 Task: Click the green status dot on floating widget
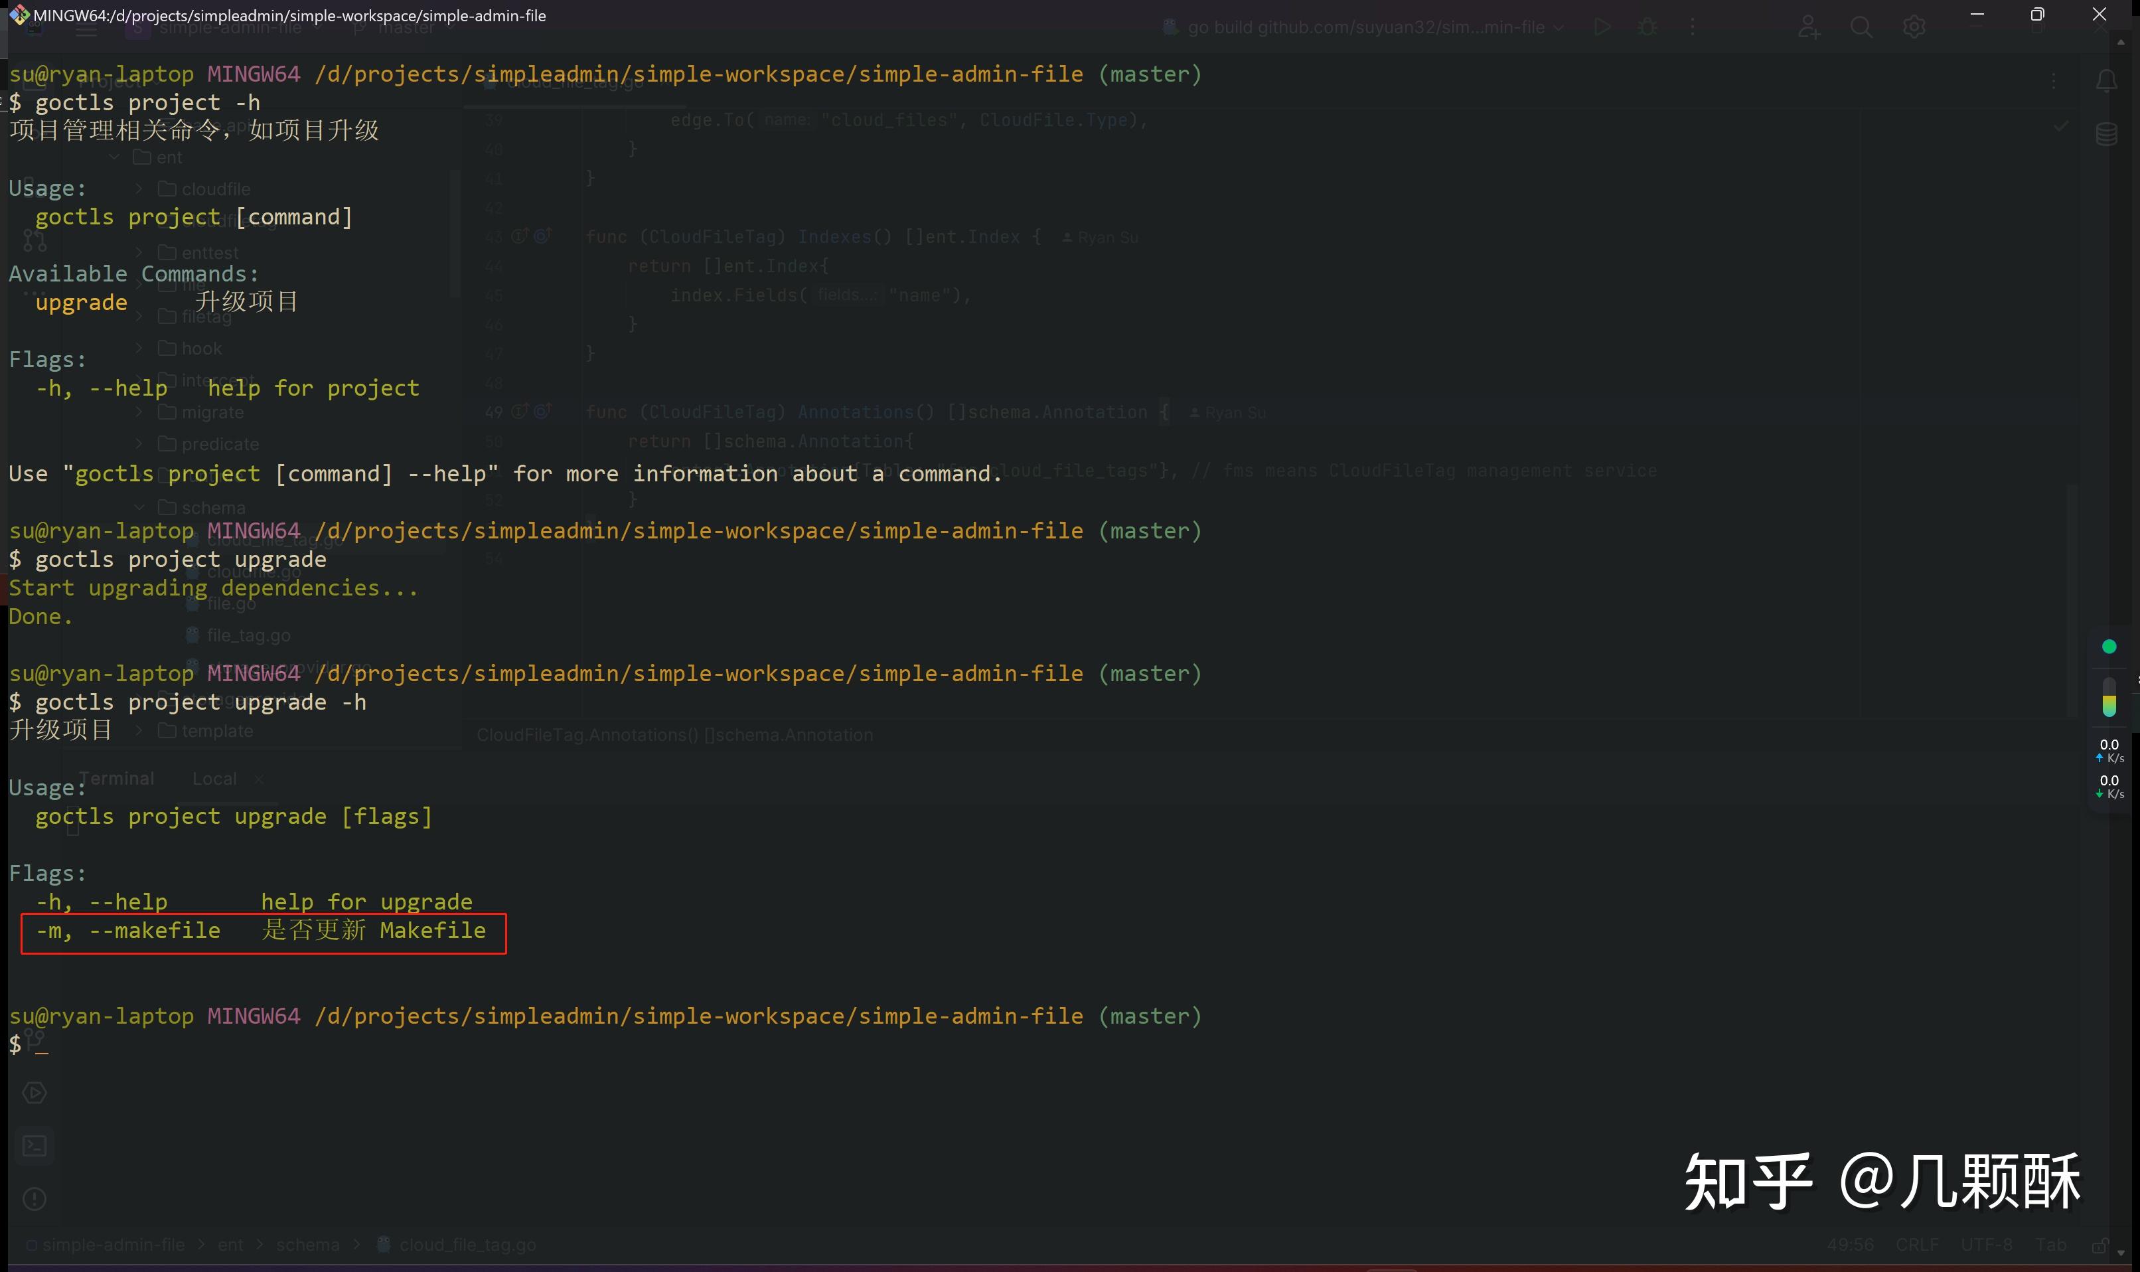[x=2109, y=646]
